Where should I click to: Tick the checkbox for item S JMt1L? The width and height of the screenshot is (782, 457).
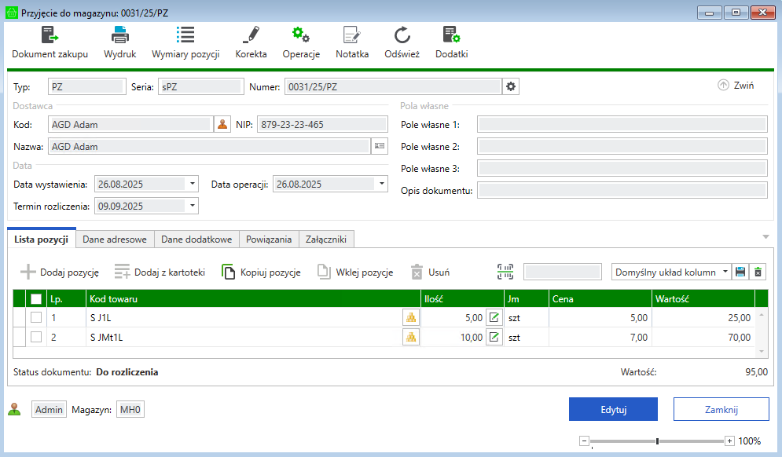pos(36,337)
